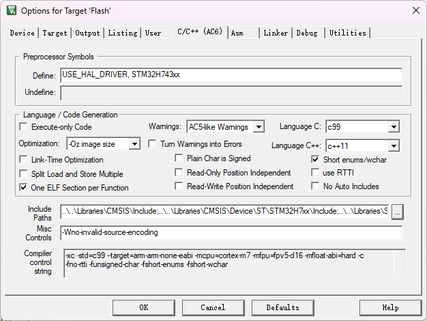Close the Options for Target dialog

416,10
